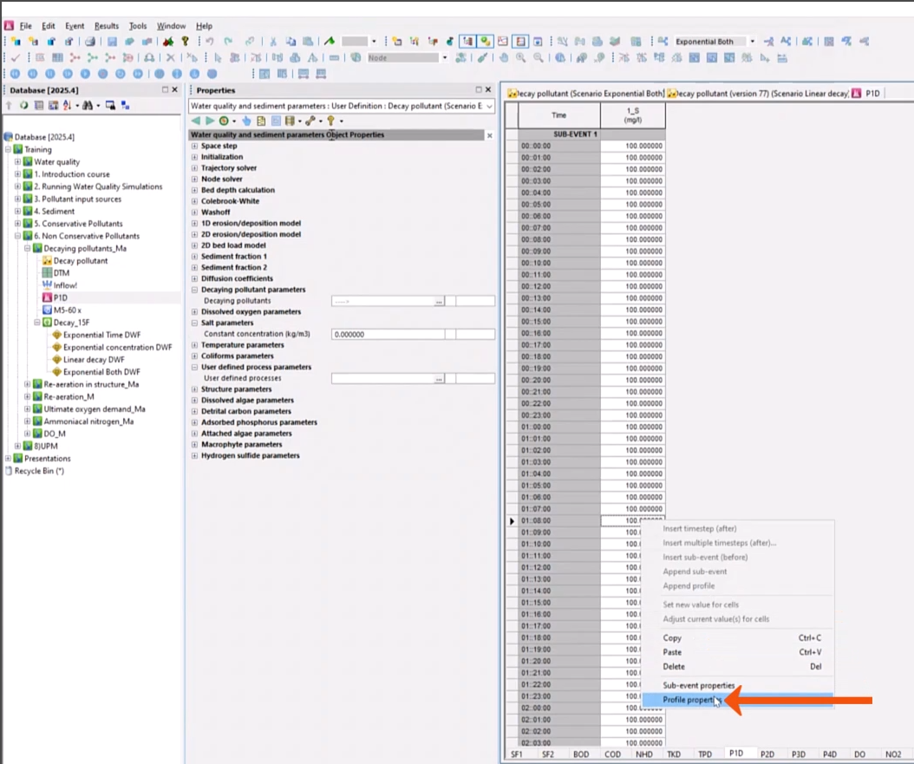This screenshot has width=914, height=764.
Task: Collapse the Salt parameters section
Action: point(196,323)
